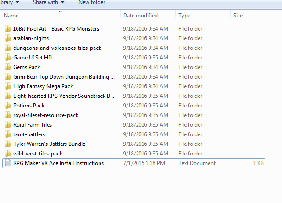Select the 'Potions Pack' folder name
The image size is (282, 203).
point(29,106)
